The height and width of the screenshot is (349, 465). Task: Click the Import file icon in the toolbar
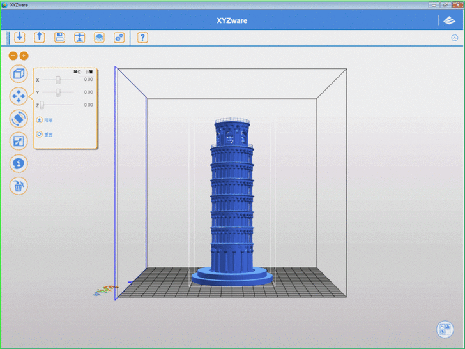[x=19, y=37]
